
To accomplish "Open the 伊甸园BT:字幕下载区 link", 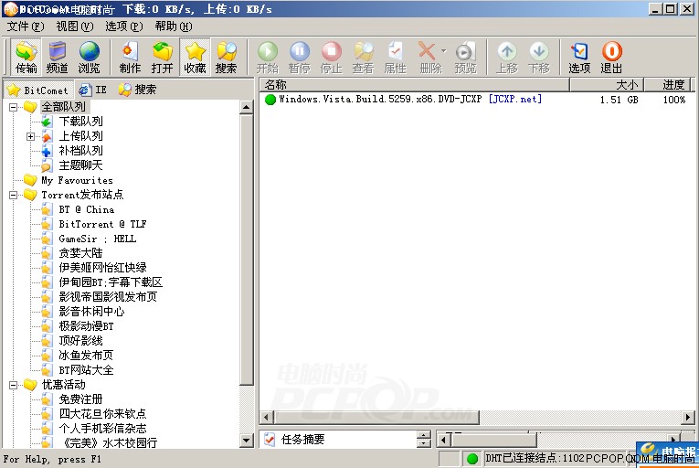I will [111, 282].
